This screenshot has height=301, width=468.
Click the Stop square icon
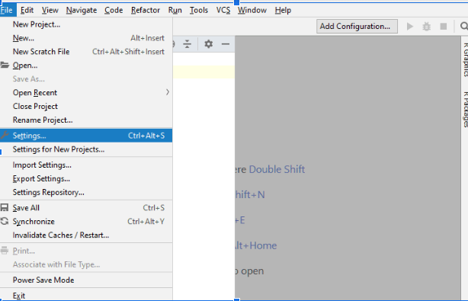click(444, 27)
